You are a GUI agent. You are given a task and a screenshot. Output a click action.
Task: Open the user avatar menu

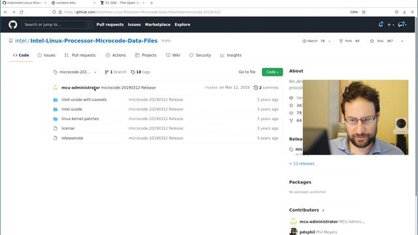click(x=402, y=25)
